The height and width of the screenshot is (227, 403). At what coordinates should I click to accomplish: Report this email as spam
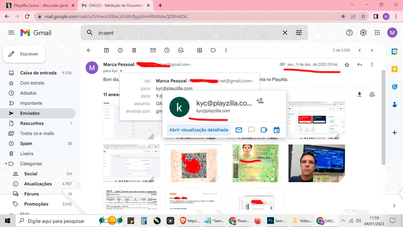120,50
